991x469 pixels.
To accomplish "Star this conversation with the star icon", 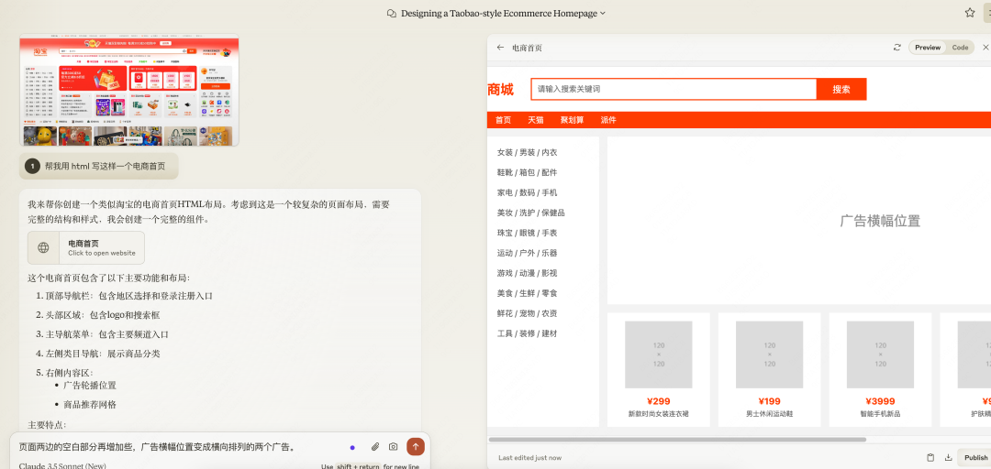I will (970, 13).
